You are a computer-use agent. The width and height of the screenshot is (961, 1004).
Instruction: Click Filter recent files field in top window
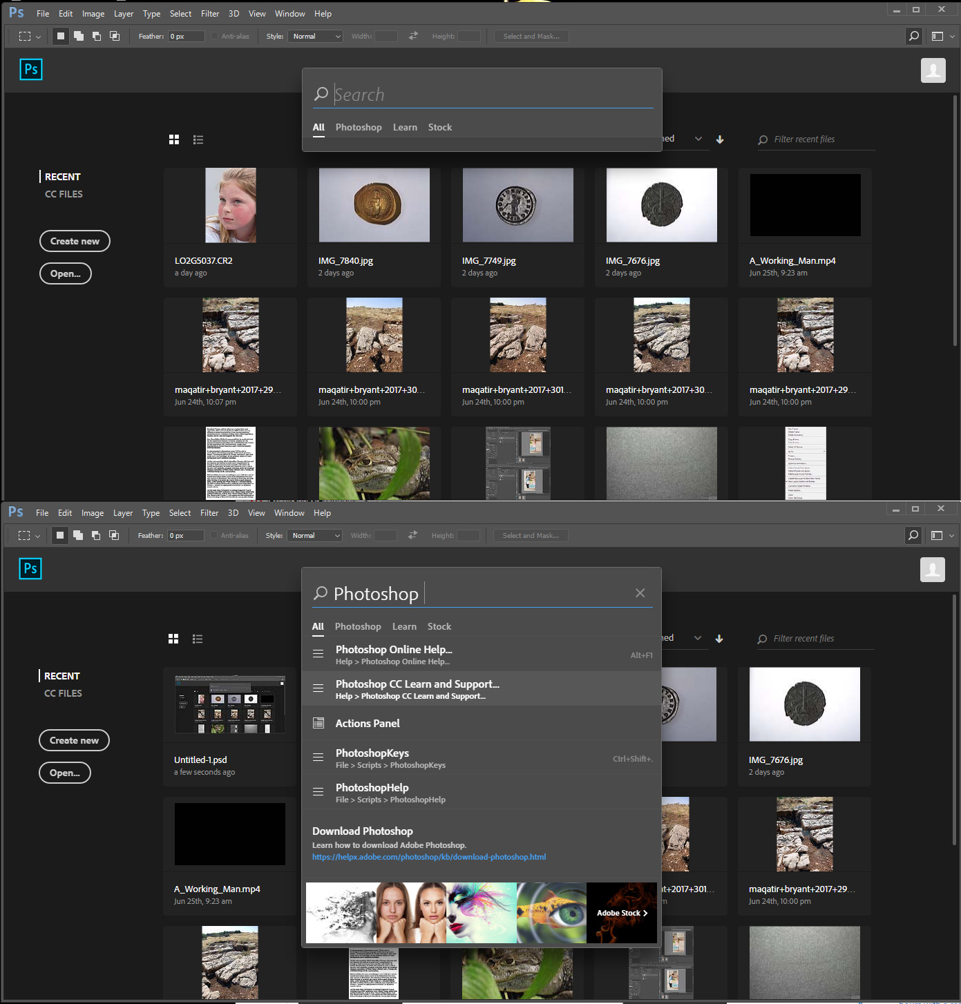click(x=816, y=139)
